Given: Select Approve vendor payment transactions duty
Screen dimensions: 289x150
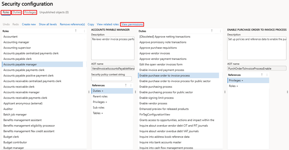Looking at the screenshot, I should coord(178,59).
